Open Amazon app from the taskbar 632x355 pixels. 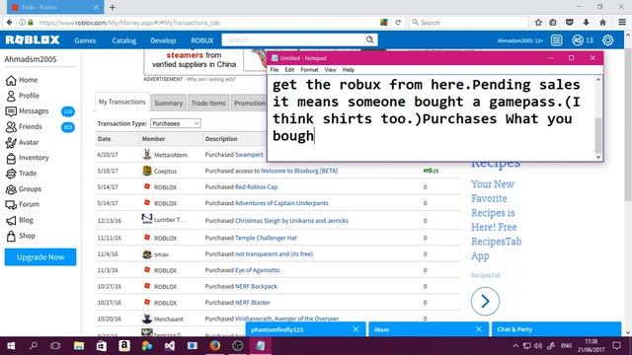tap(124, 346)
